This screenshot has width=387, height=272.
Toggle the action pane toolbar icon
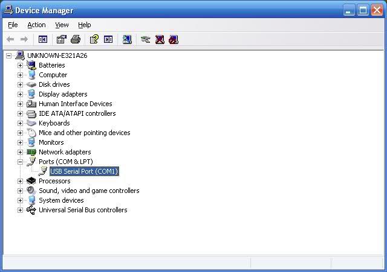click(x=108, y=39)
